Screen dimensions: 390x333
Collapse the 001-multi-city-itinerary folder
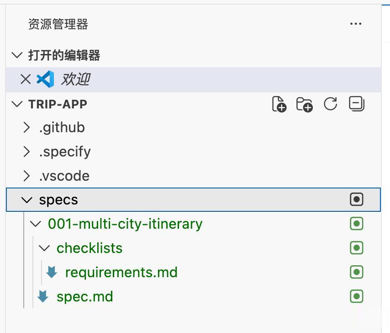[x=36, y=224]
